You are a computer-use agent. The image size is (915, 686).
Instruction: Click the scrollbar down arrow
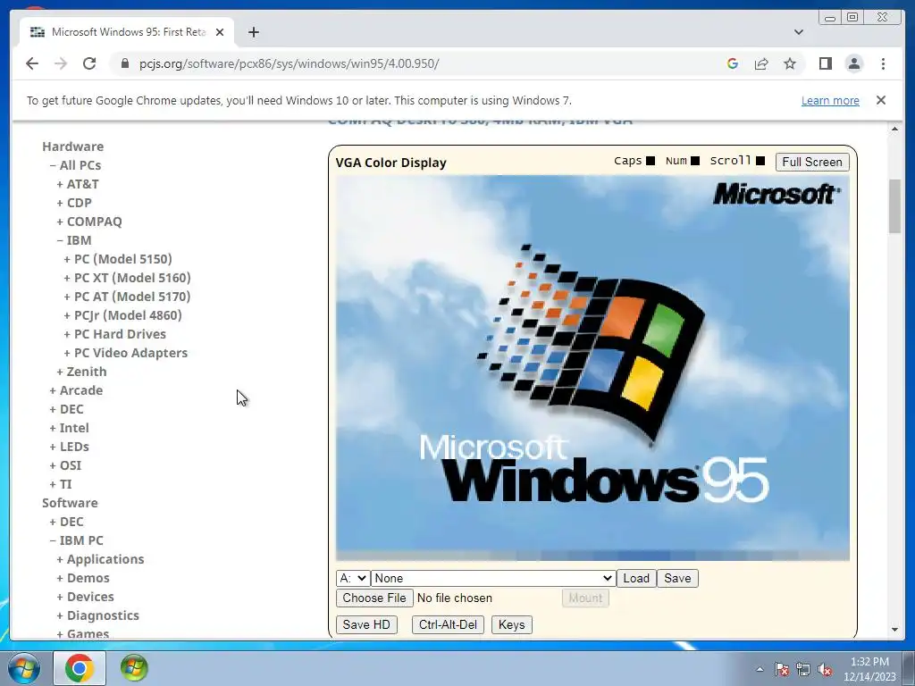point(894,630)
